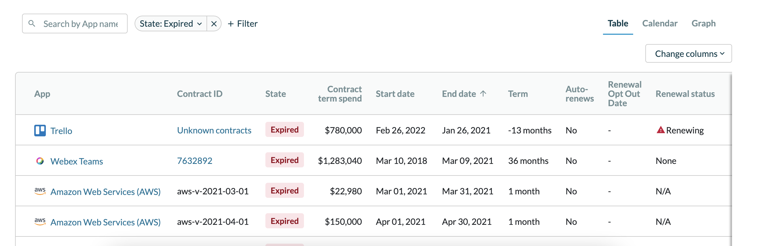Switch to the Graph tab
766x246 pixels.
pos(703,23)
